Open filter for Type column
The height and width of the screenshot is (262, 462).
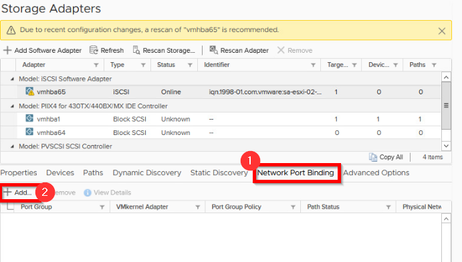(143, 65)
